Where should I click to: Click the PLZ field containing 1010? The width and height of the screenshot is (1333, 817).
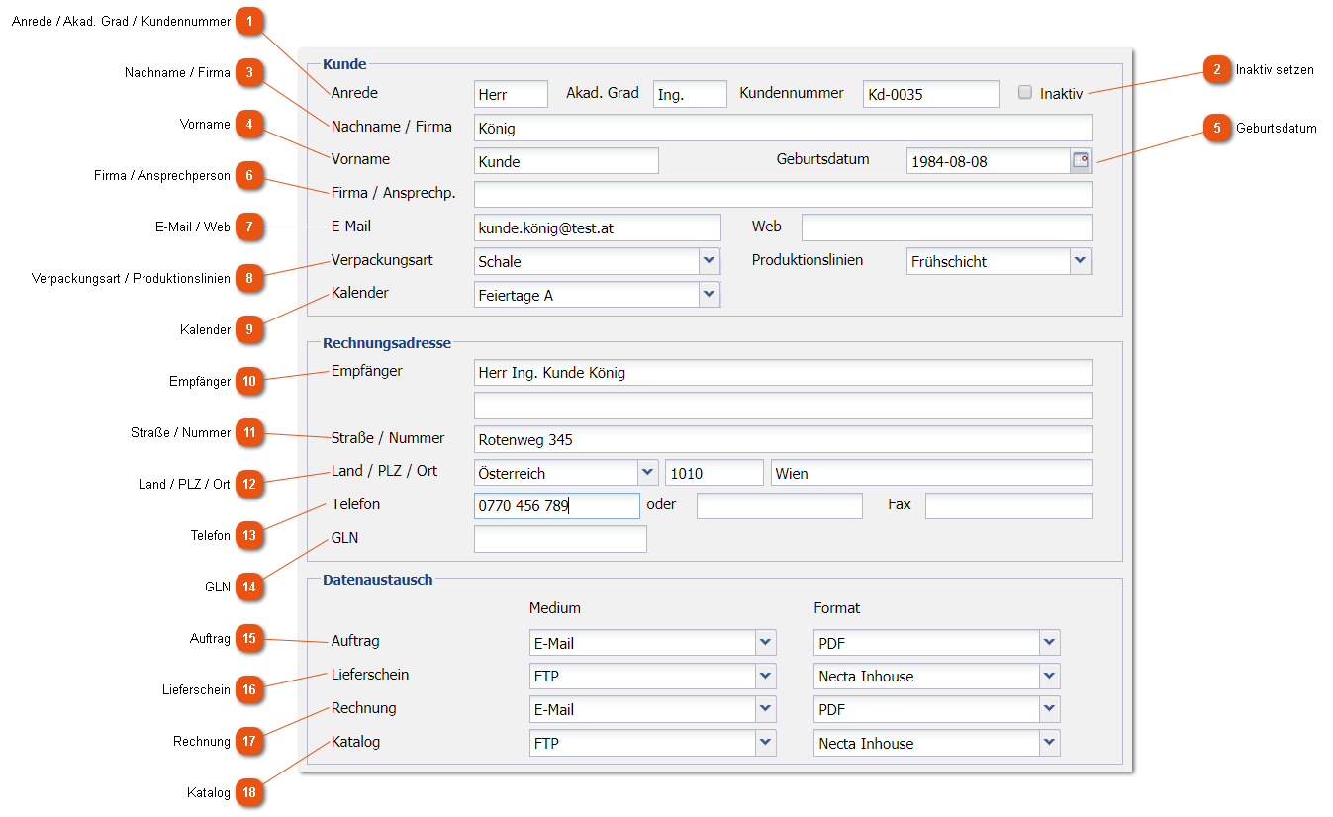[x=714, y=473]
